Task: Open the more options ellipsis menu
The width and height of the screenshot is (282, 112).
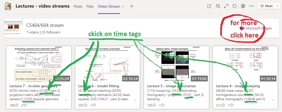Action: click(251, 6)
